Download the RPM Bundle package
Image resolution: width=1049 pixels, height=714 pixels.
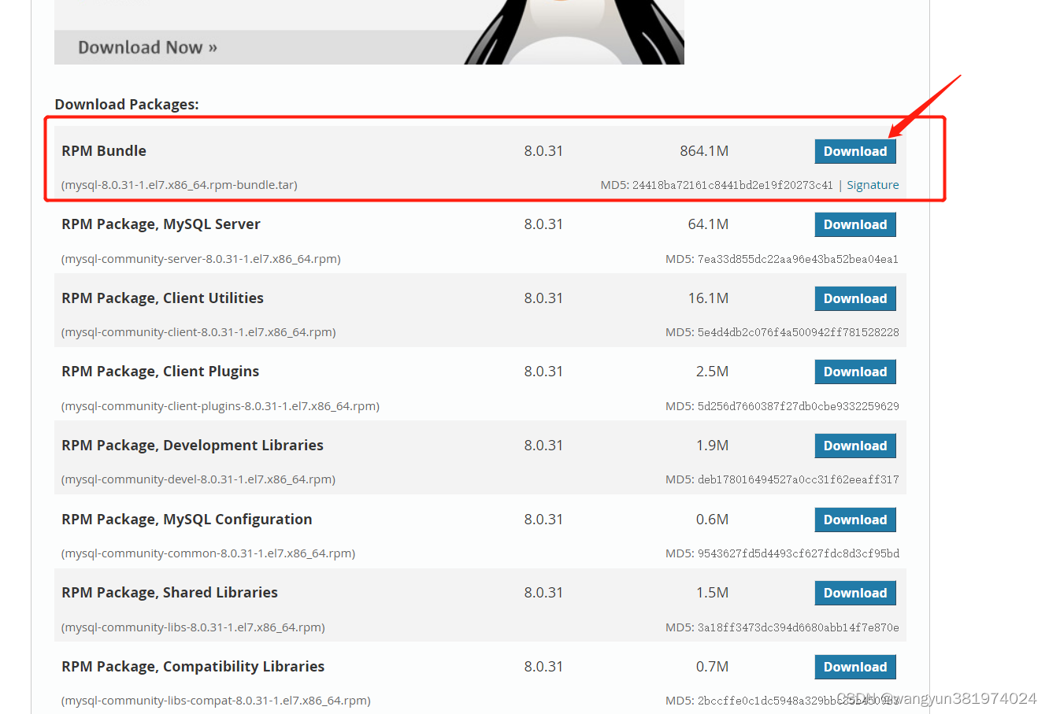coord(855,151)
